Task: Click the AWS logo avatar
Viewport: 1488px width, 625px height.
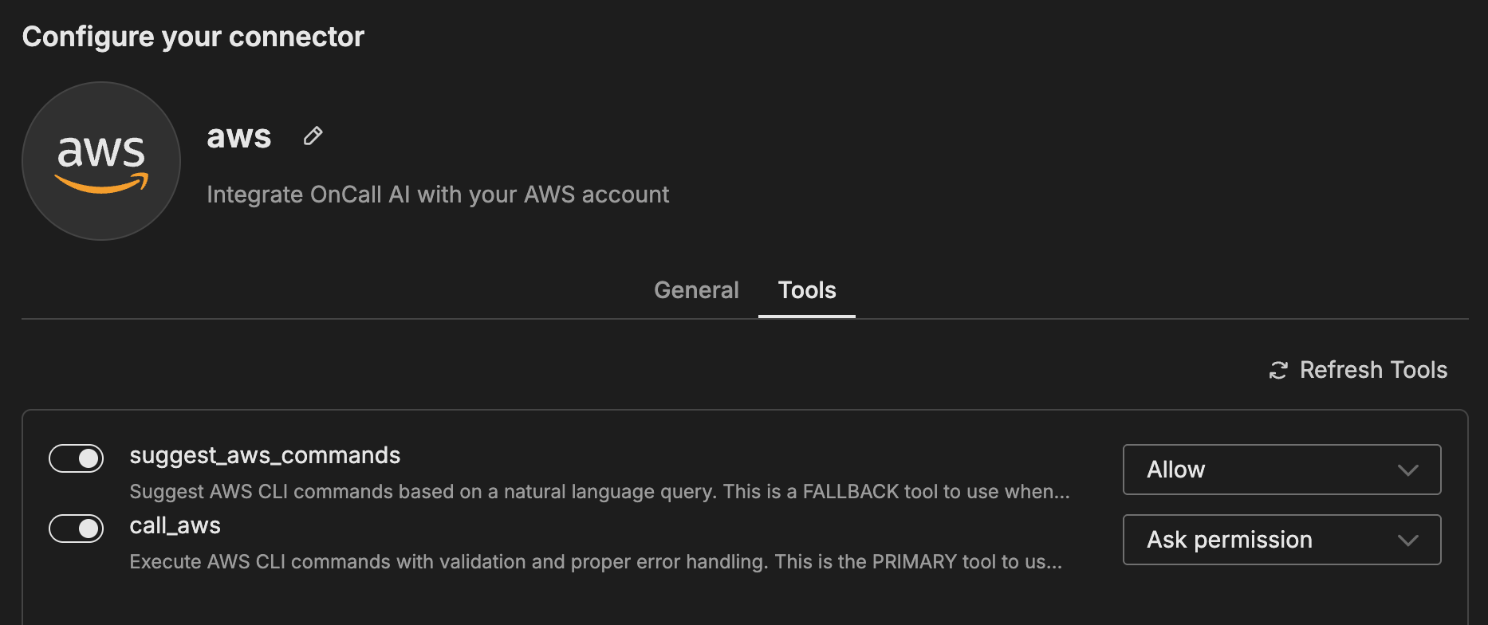Action: coord(101,160)
